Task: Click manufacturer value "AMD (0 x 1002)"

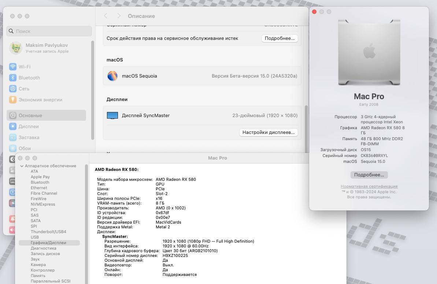Action: tap(171, 208)
